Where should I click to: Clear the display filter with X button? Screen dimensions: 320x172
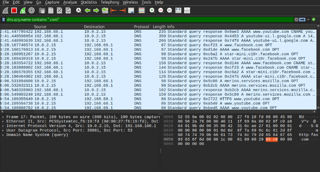pos(296,20)
